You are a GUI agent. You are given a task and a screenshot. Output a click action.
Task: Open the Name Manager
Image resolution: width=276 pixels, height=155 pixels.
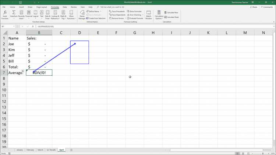tap(82, 15)
